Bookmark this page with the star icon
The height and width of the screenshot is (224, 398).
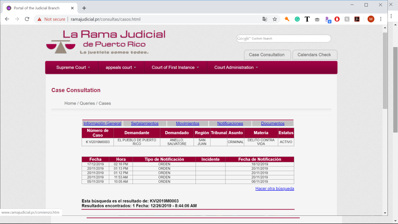coord(275,19)
